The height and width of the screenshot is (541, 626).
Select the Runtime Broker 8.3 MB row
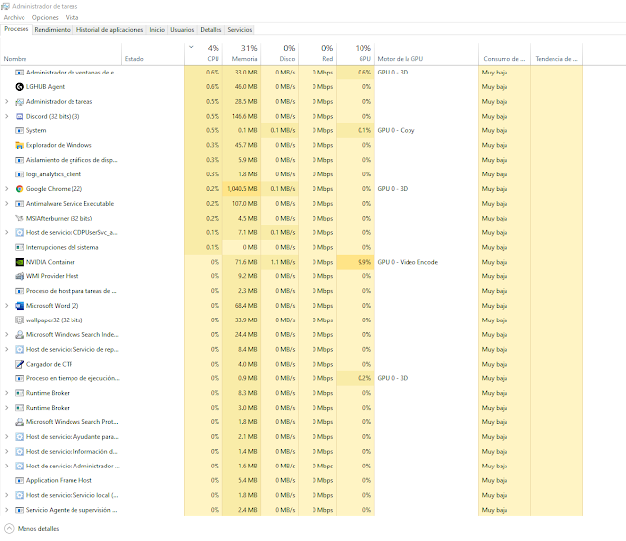pyautogui.click(x=291, y=393)
